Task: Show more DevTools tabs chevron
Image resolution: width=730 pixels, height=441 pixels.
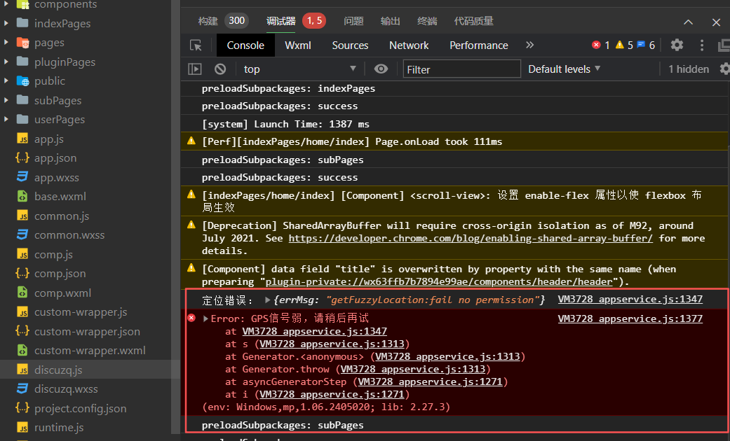Action: [x=530, y=45]
